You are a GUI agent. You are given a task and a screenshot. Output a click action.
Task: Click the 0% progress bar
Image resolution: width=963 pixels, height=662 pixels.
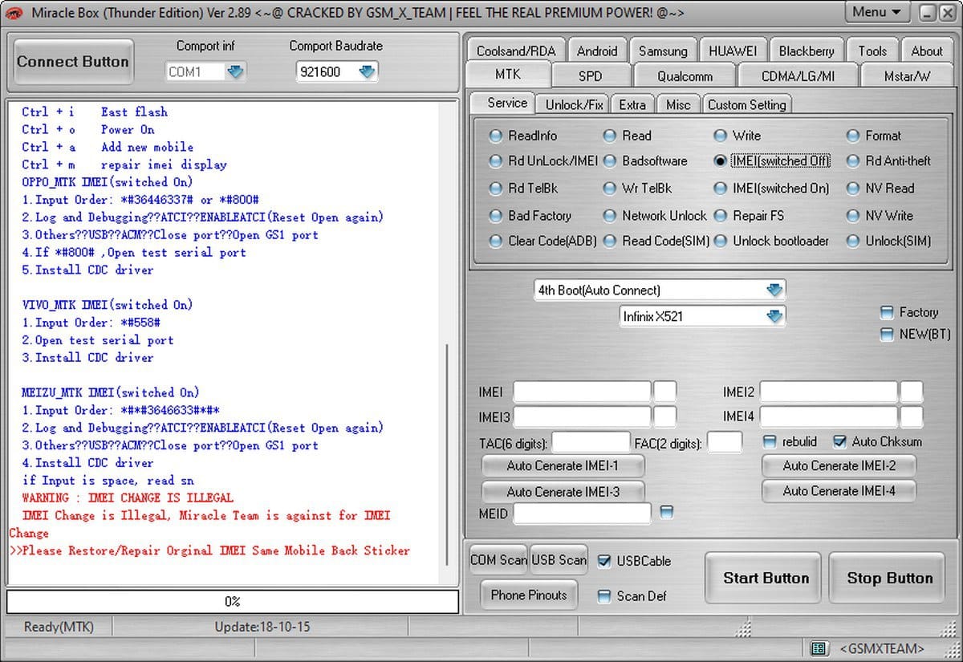(x=233, y=601)
